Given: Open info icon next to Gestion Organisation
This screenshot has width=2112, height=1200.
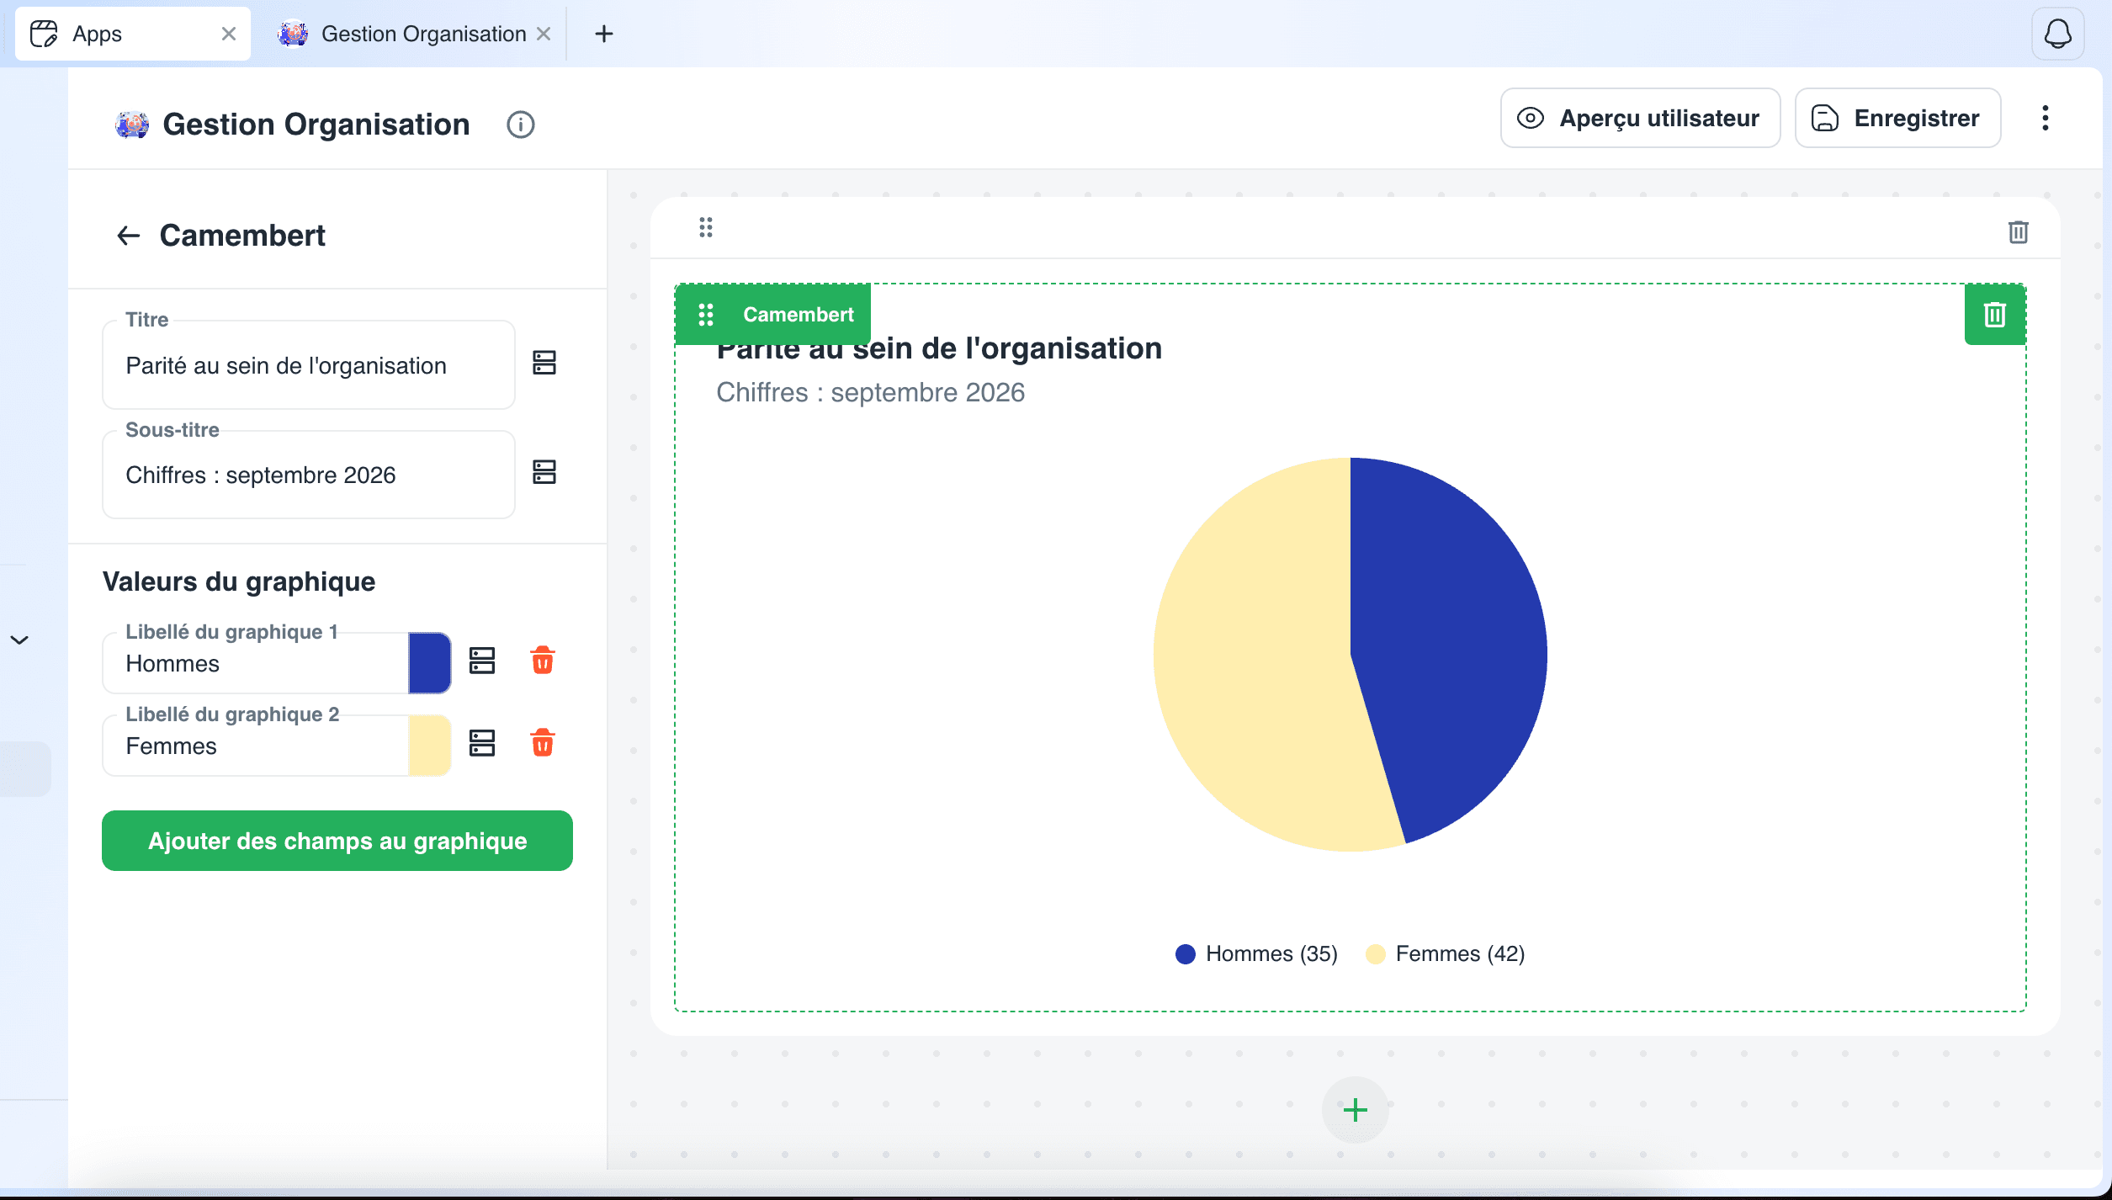Looking at the screenshot, I should (521, 125).
